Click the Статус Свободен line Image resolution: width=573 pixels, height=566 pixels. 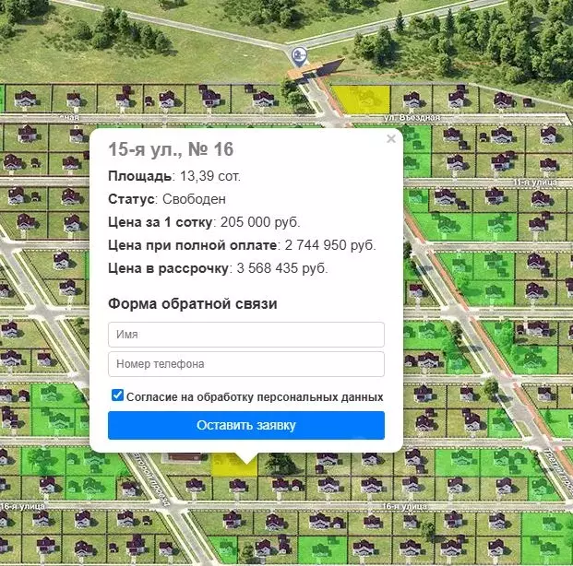tap(167, 199)
